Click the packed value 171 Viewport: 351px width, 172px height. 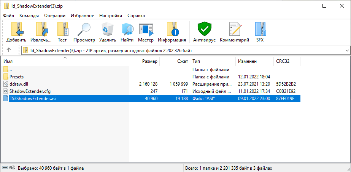click(x=184, y=91)
